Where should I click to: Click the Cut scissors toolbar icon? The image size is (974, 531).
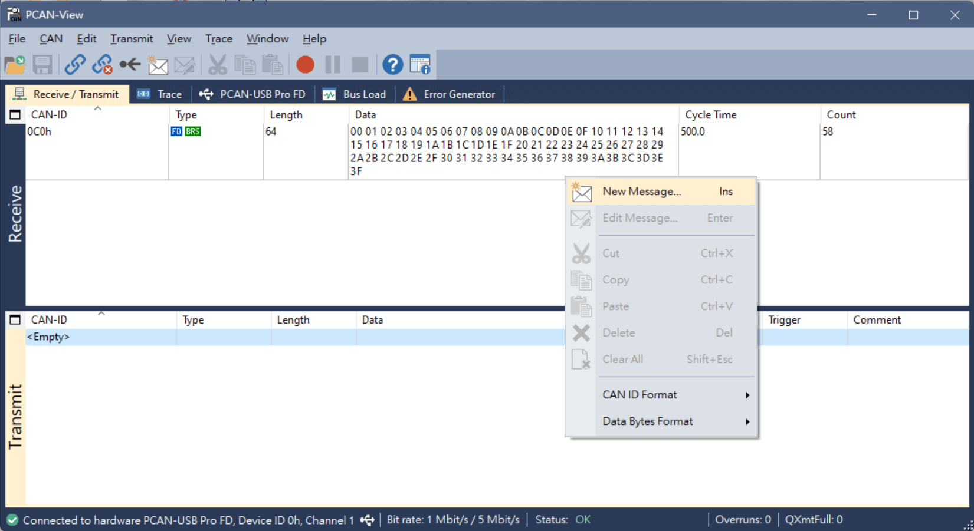tap(217, 64)
